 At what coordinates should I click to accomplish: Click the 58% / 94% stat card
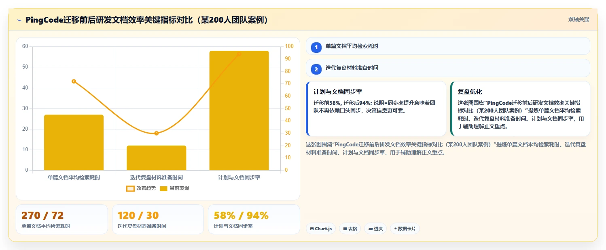pos(254,219)
